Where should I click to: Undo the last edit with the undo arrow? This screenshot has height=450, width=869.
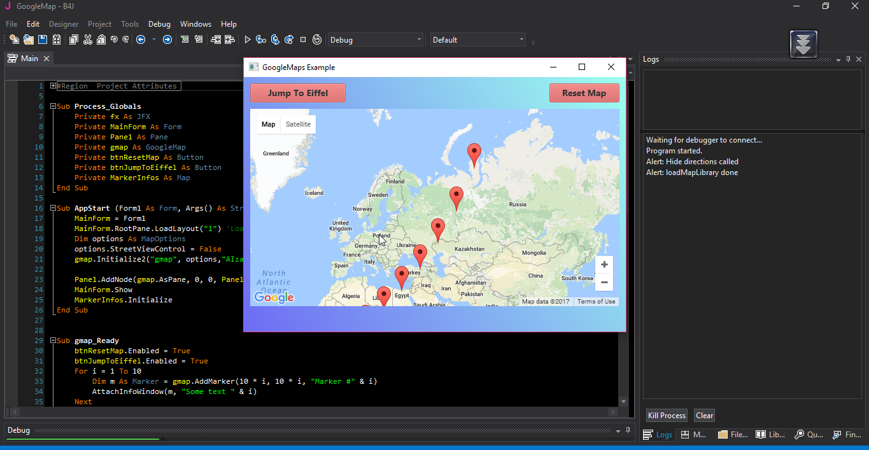113,39
